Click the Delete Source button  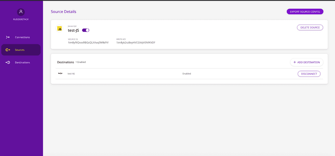310,28
